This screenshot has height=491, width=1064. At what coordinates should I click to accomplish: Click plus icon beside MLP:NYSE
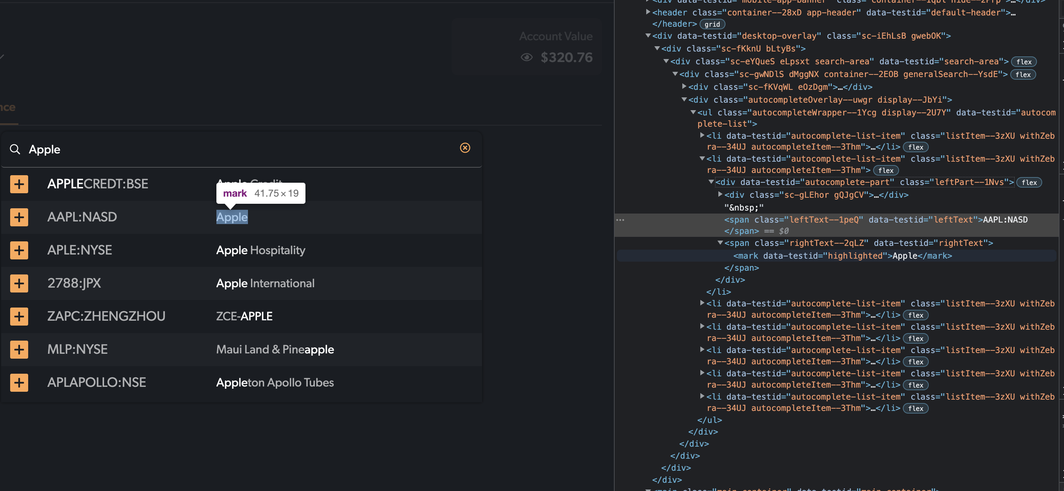(x=19, y=349)
